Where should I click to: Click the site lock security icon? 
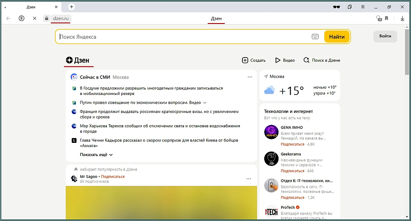tap(47, 18)
